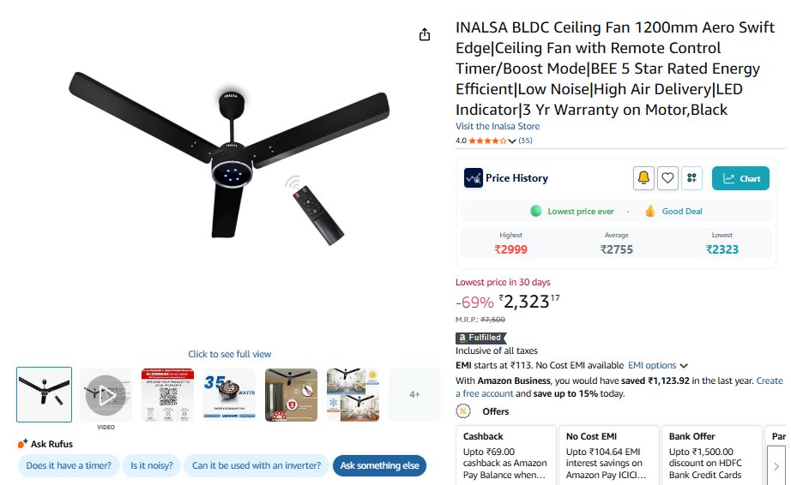Open the 35 ratings count link
The image size is (791, 485).
525,141
